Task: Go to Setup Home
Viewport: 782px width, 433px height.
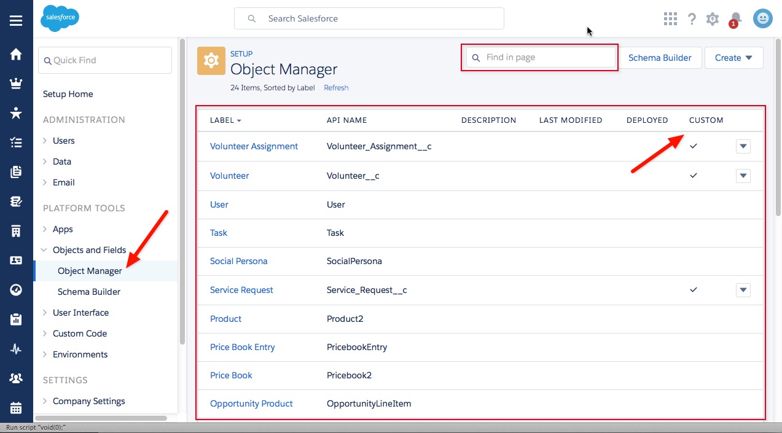Action: (68, 94)
